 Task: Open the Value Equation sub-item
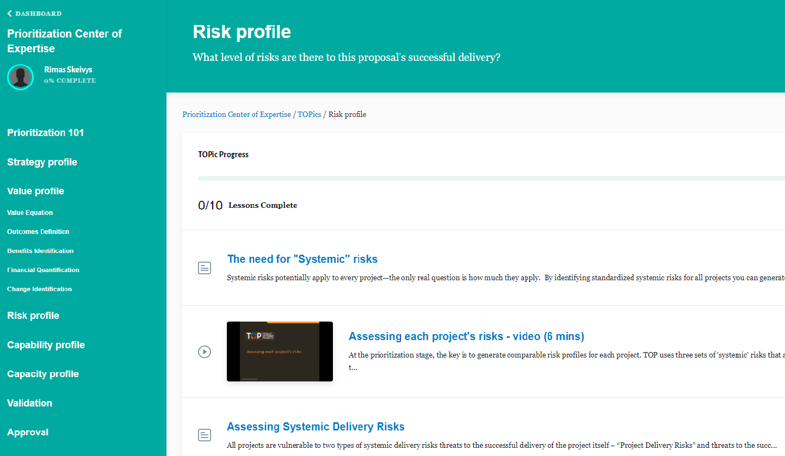click(30, 213)
